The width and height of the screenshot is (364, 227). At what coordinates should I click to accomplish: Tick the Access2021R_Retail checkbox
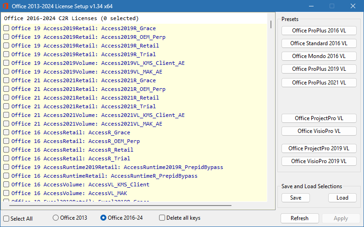point(6,98)
